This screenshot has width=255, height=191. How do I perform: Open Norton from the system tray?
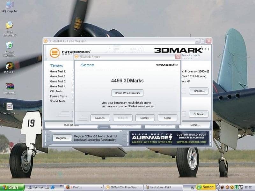206,187
